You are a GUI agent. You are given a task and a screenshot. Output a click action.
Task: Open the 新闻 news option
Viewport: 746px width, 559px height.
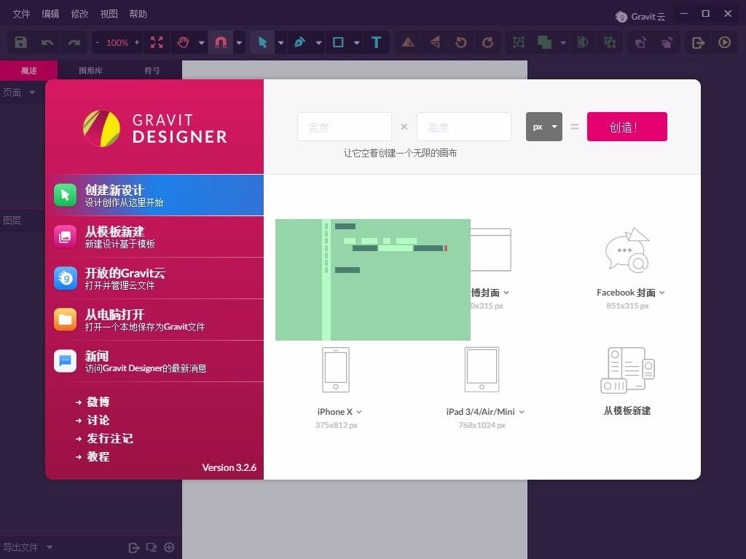[154, 361]
